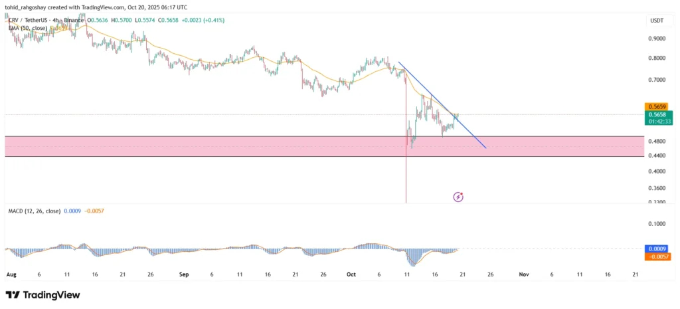Select the blue descending trendline

pyautogui.click(x=442, y=106)
